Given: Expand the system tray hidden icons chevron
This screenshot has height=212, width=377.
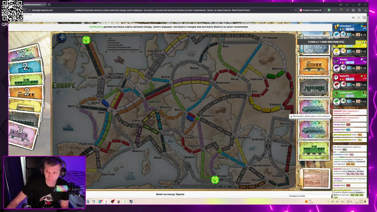Looking at the screenshot, I should click(328, 202).
